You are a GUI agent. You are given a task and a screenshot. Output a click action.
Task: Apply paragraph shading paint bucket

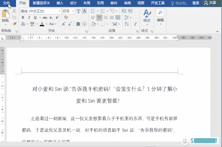[93, 24]
